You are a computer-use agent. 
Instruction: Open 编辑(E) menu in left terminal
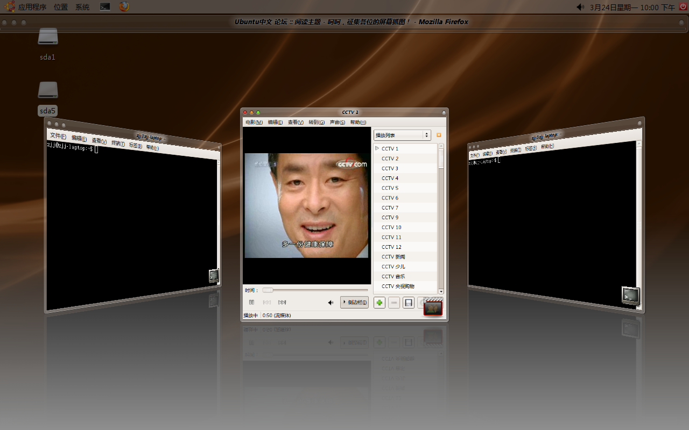point(79,139)
